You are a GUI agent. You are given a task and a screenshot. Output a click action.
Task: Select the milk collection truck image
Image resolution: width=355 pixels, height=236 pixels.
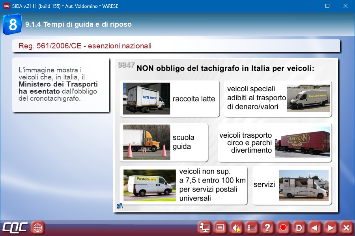pyautogui.click(x=146, y=98)
